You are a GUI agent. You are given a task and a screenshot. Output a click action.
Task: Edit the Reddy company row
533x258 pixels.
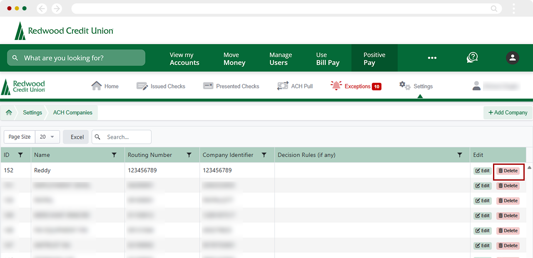click(482, 171)
